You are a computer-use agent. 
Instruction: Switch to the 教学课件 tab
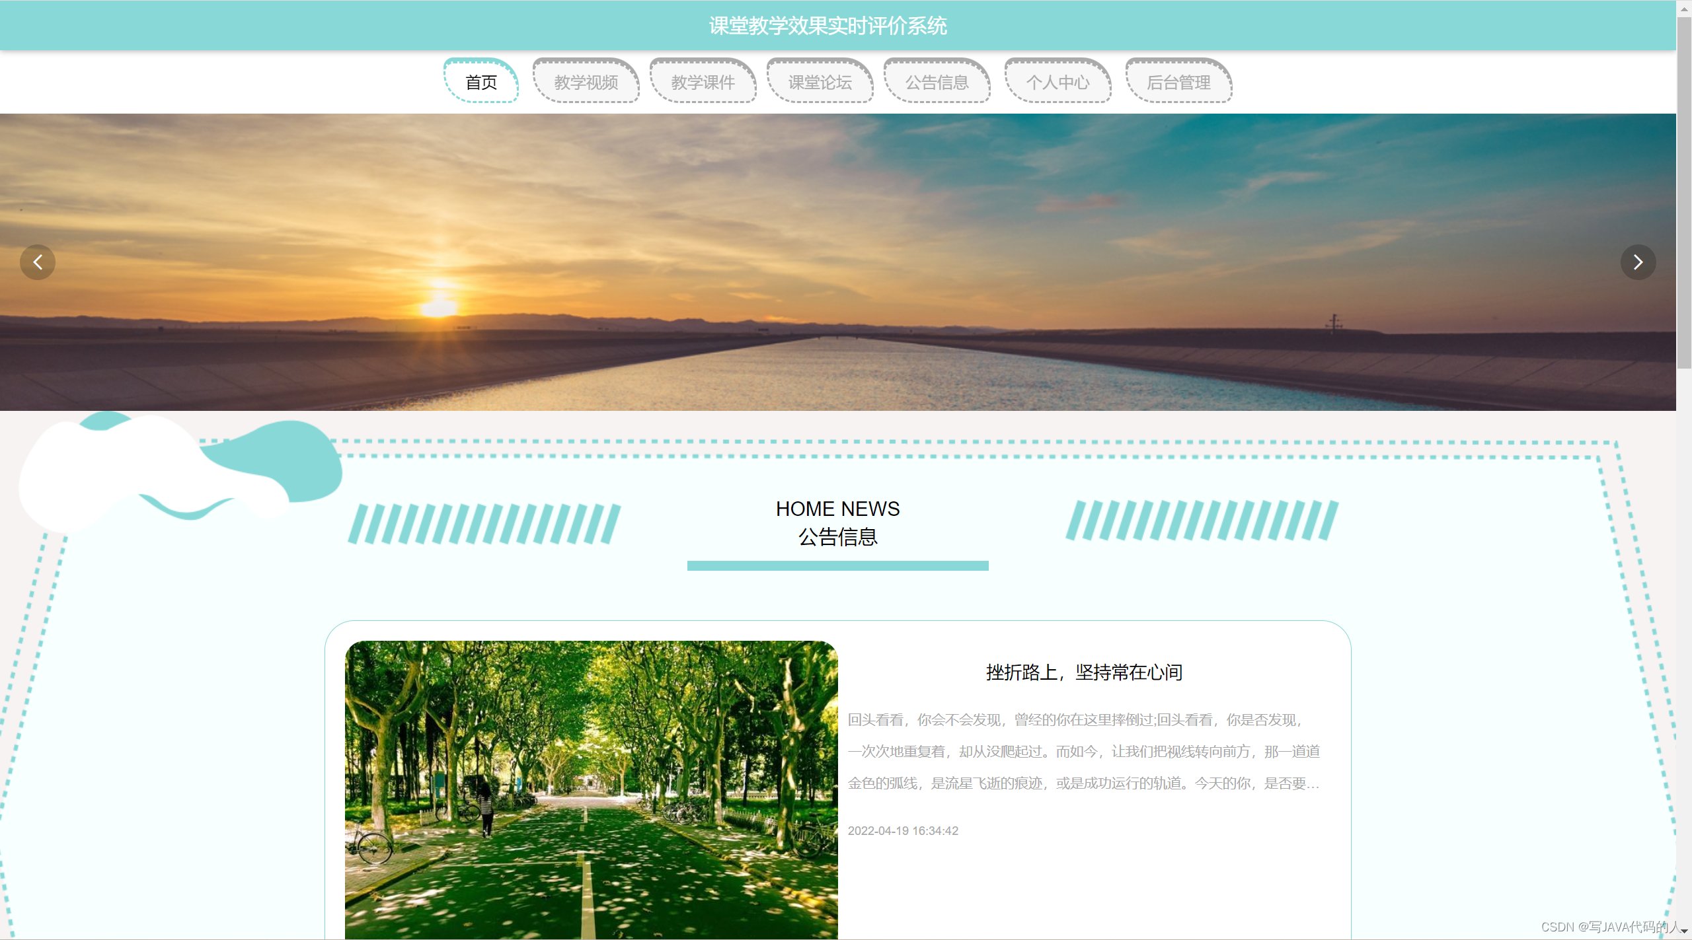click(703, 82)
